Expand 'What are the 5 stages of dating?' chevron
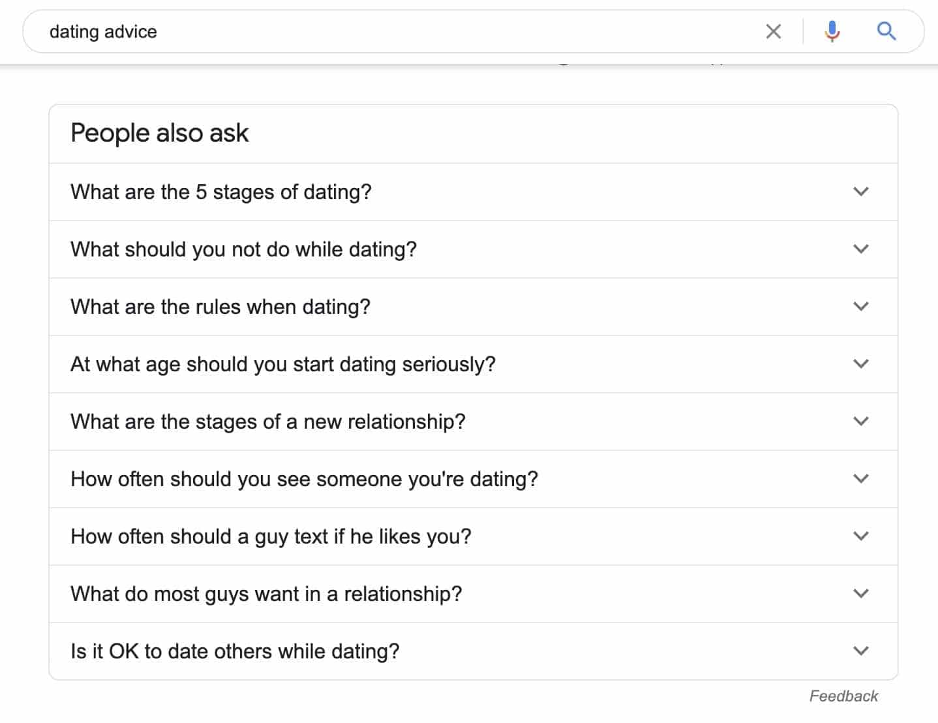 (x=861, y=192)
